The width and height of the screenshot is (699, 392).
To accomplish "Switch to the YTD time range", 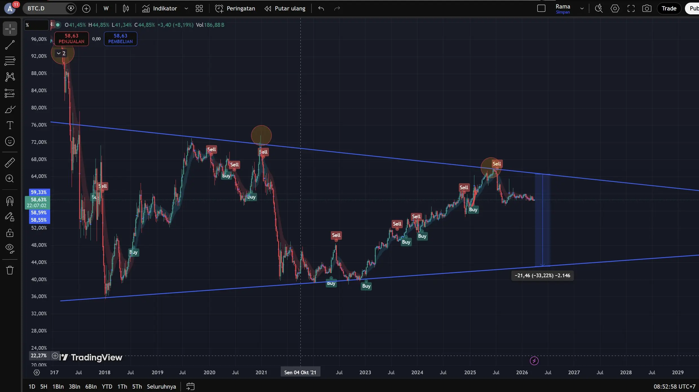I will pos(107,386).
